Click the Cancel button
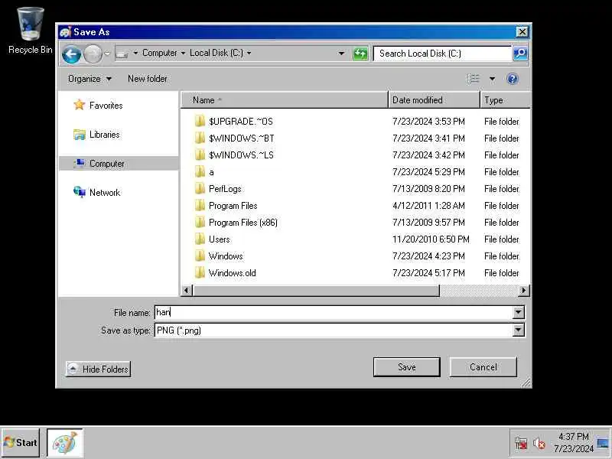 pos(483,367)
